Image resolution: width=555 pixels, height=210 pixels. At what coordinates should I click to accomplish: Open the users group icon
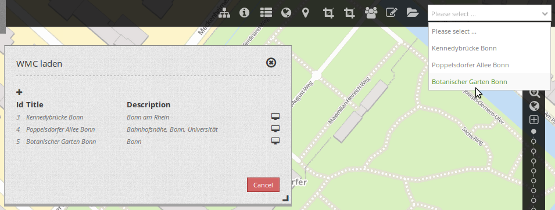(x=371, y=13)
